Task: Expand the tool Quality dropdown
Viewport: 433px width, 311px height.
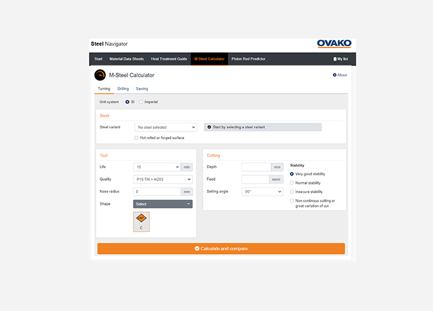Action: click(162, 179)
